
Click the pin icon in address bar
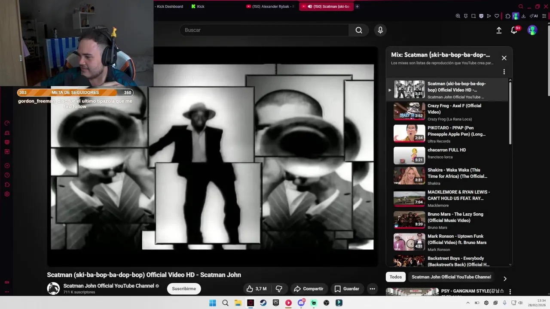(465, 16)
